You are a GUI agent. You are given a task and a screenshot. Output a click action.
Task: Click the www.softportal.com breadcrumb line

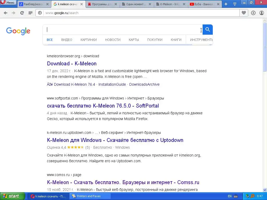click(x=105, y=98)
